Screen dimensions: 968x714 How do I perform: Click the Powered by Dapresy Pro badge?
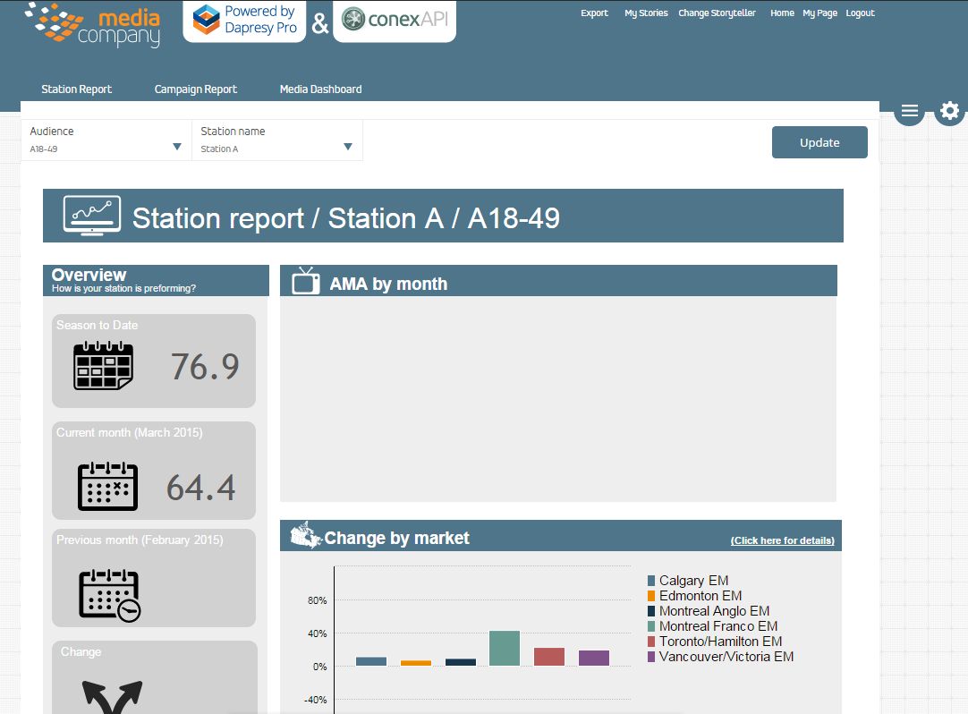tap(244, 21)
